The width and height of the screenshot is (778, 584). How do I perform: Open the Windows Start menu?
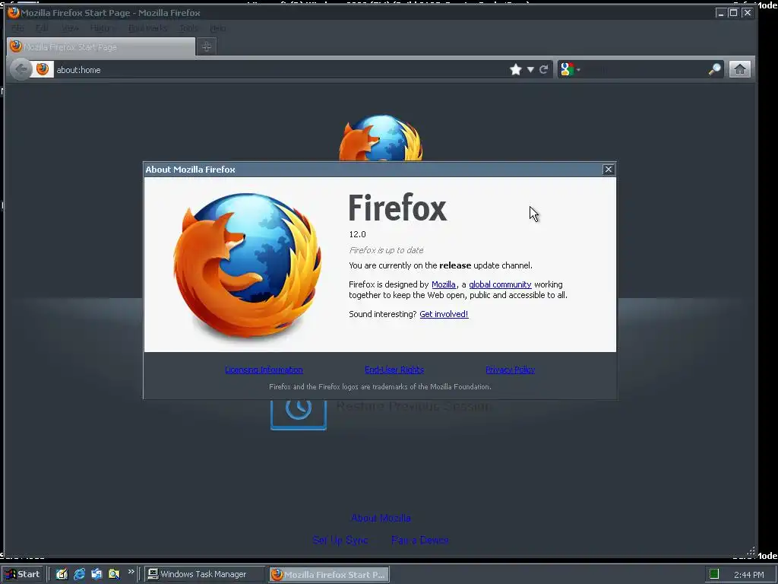point(22,574)
